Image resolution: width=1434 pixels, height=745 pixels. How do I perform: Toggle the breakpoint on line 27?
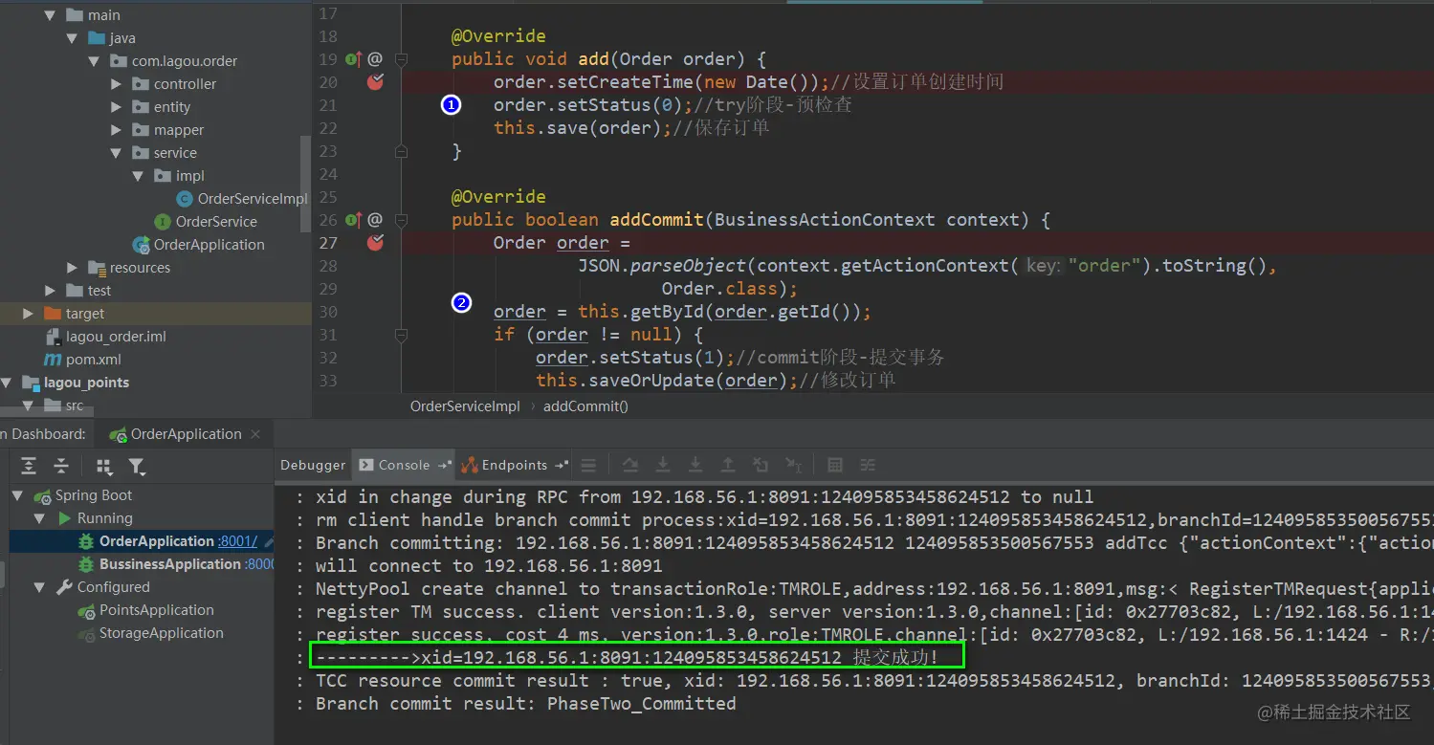point(375,243)
